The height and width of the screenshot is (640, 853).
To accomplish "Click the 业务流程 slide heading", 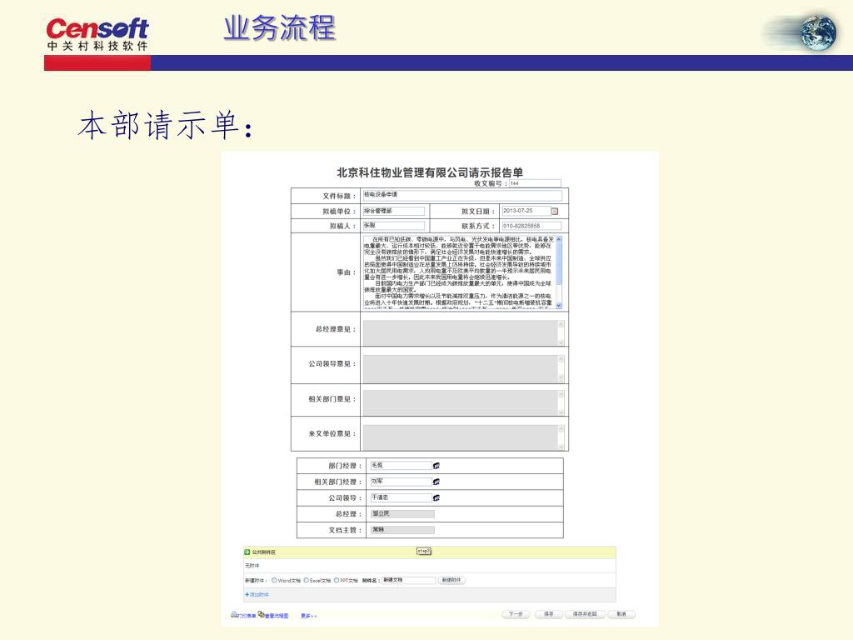I will (280, 28).
